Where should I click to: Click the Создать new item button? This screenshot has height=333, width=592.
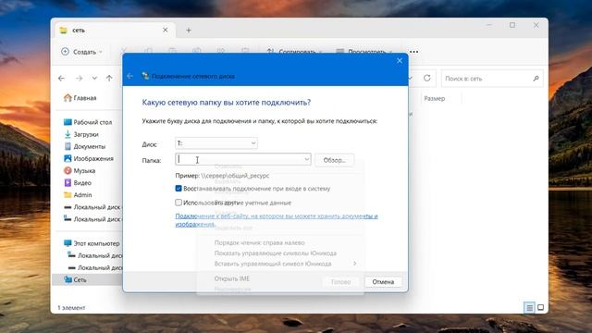pos(81,52)
